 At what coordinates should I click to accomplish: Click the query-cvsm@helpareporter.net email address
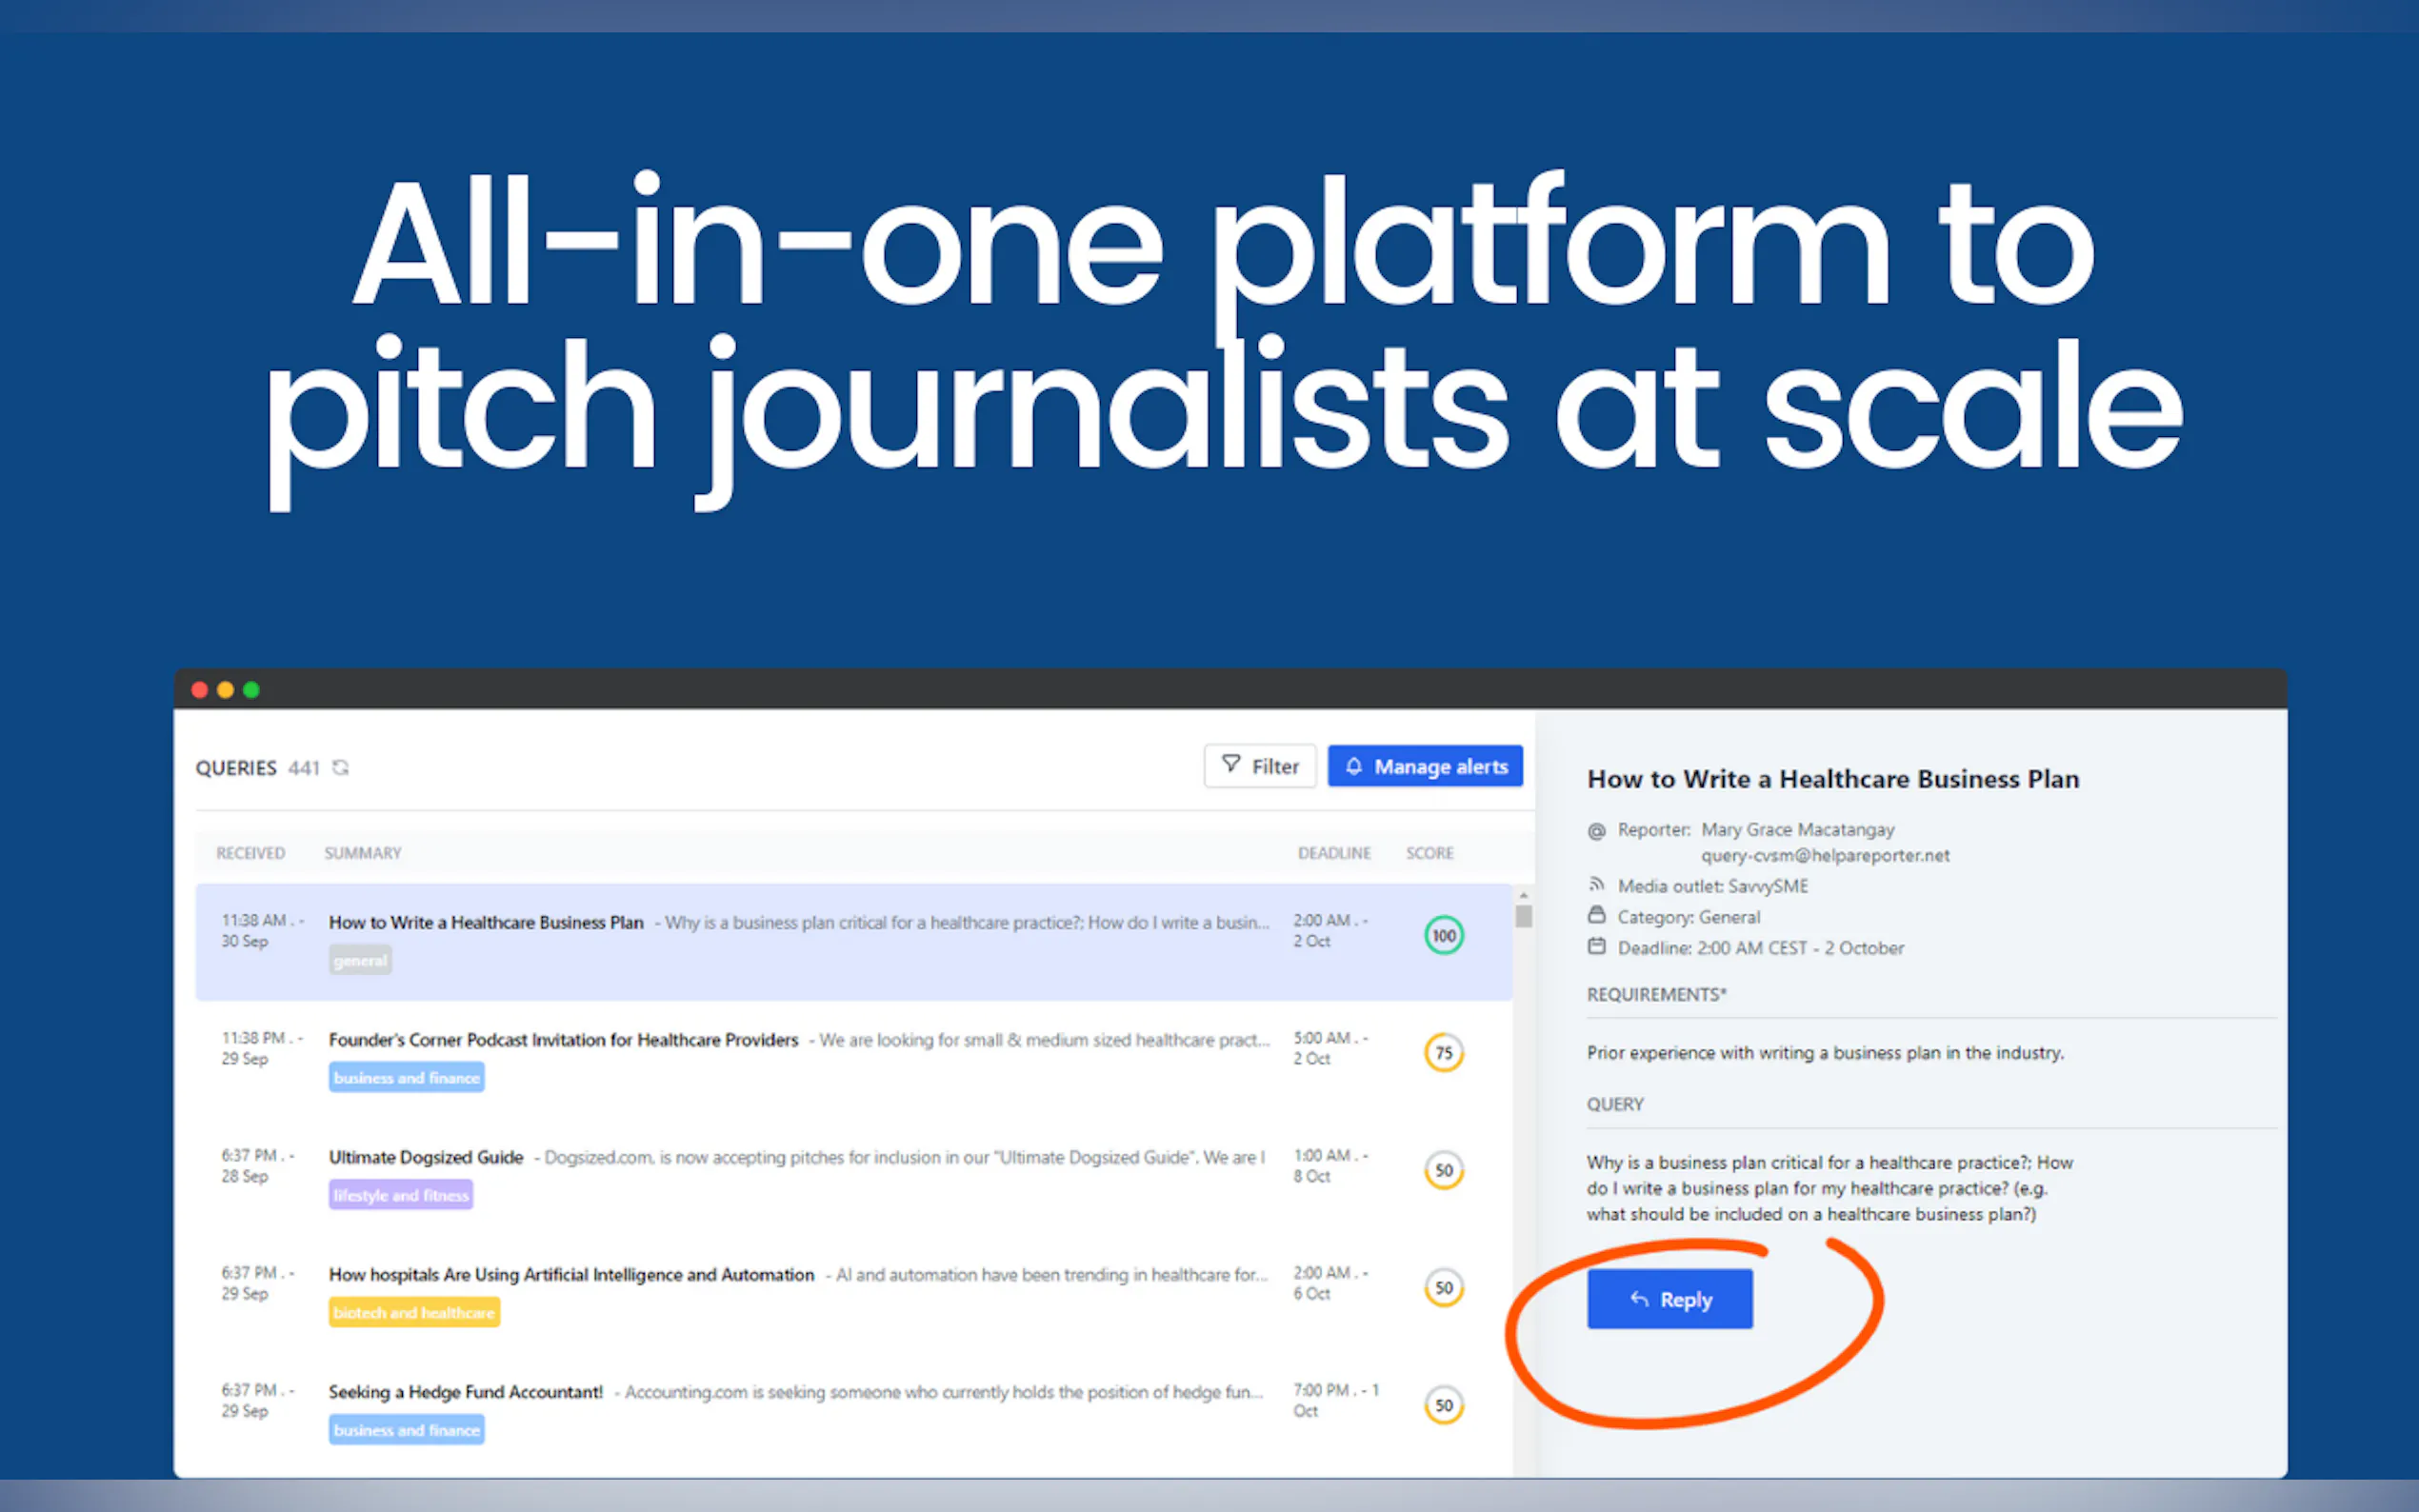(1825, 855)
